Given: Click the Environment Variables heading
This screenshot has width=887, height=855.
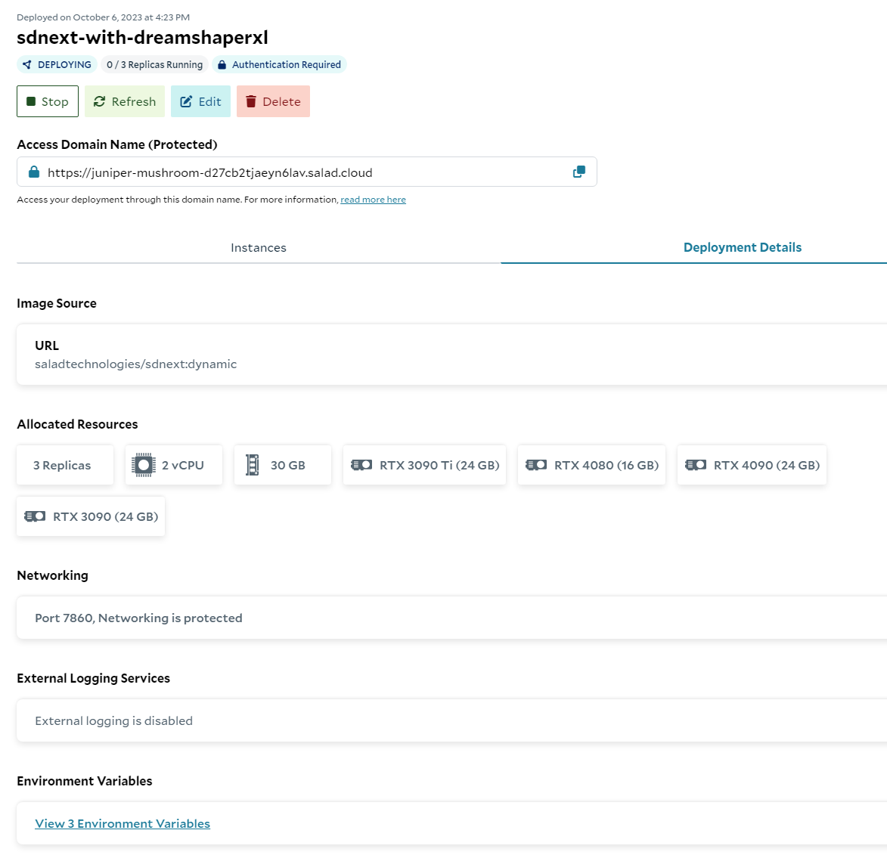Looking at the screenshot, I should point(85,781).
